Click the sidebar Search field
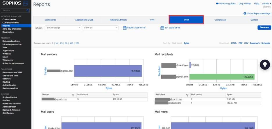The image size is (272, 129). point(14,10)
